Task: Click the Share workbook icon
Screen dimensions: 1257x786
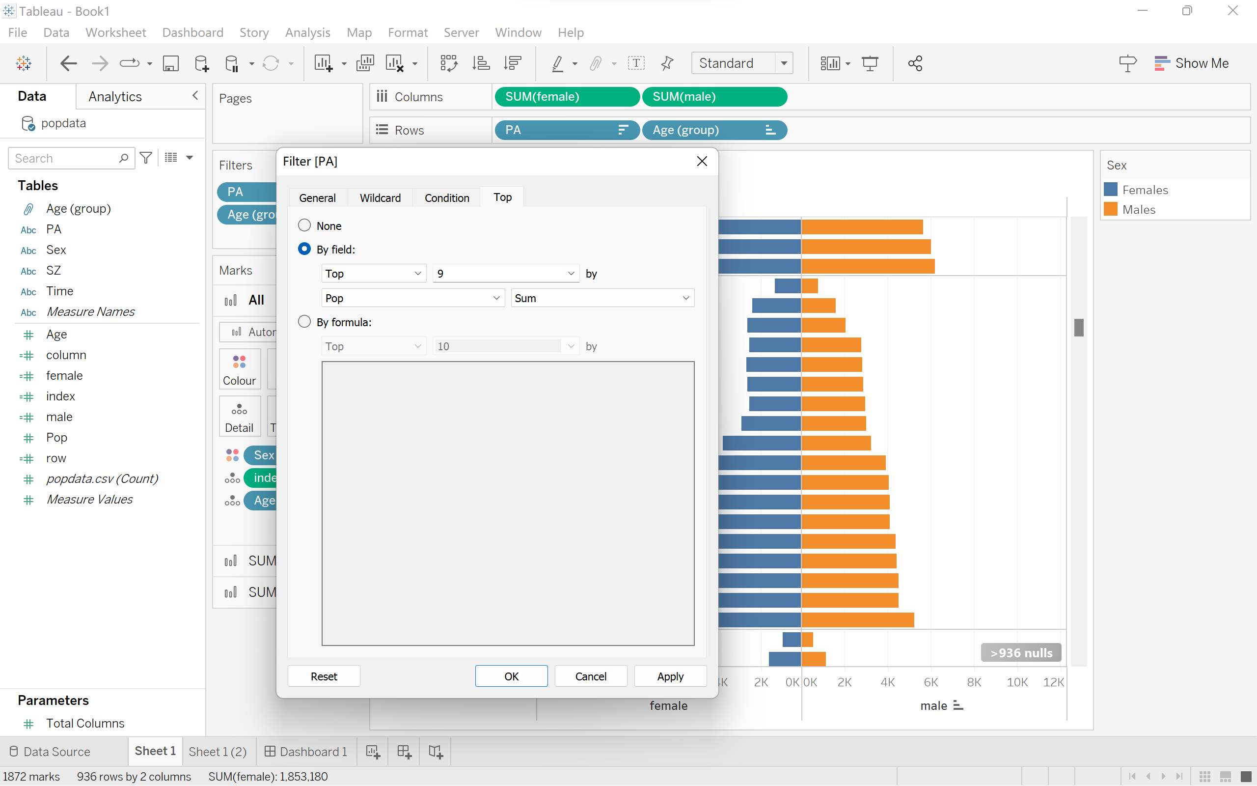Action: click(915, 63)
